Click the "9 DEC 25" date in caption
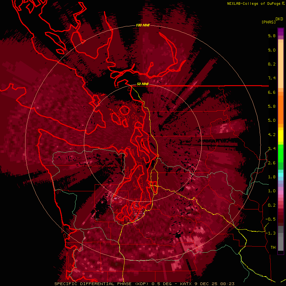The image size is (286, 286). pos(205,284)
